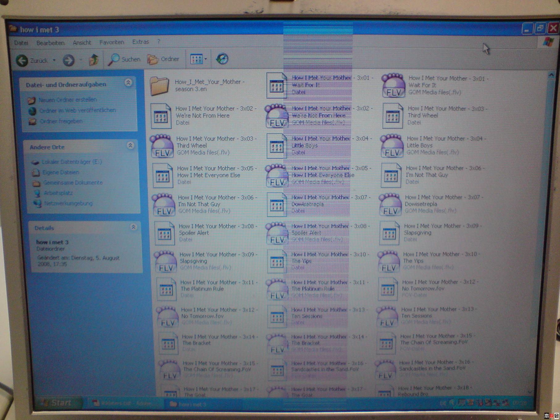This screenshot has width=560, height=420.
Task: Select 3x07 Dowisetrepla Datei file
Action: tap(319, 204)
